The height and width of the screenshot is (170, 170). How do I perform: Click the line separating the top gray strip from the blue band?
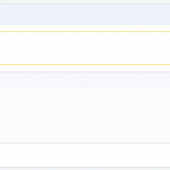tap(85, 4)
